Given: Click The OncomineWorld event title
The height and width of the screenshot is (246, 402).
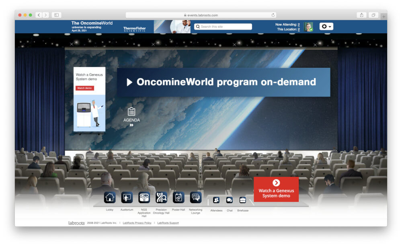Looking at the screenshot, I should coord(92,23).
